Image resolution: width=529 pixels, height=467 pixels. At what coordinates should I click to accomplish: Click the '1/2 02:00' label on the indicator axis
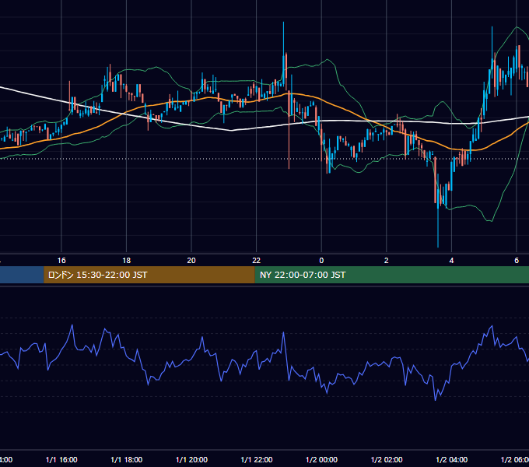click(387, 460)
